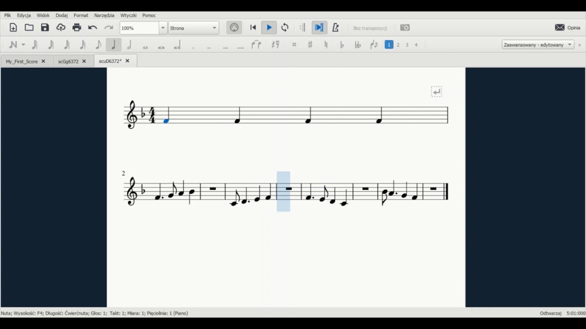Insert a rest using the rest icon
This screenshot has height=329, width=586.
tap(275, 45)
